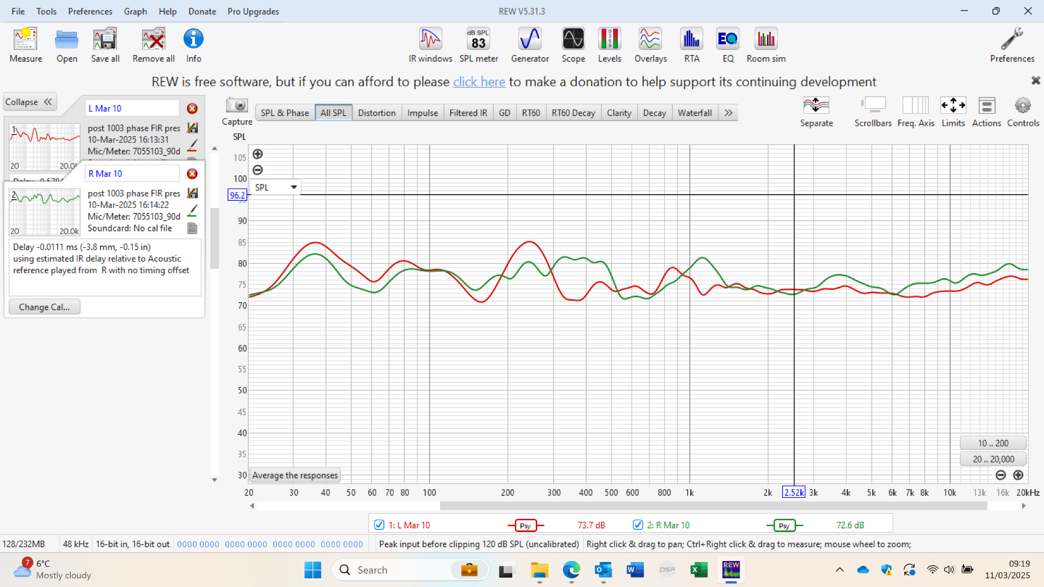Click the Open file icon
This screenshot has height=587, width=1044.
click(67, 45)
